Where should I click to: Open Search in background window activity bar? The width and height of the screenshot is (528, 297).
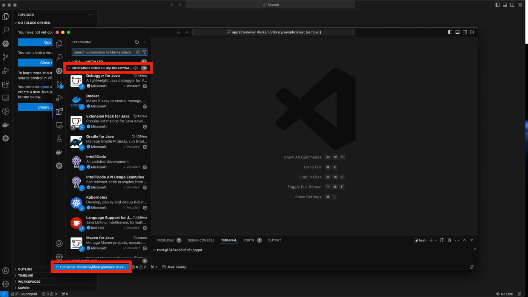(6, 30)
